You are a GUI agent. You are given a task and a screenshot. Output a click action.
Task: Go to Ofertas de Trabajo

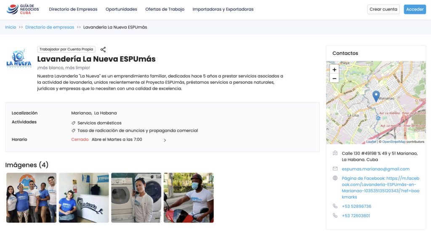point(165,9)
